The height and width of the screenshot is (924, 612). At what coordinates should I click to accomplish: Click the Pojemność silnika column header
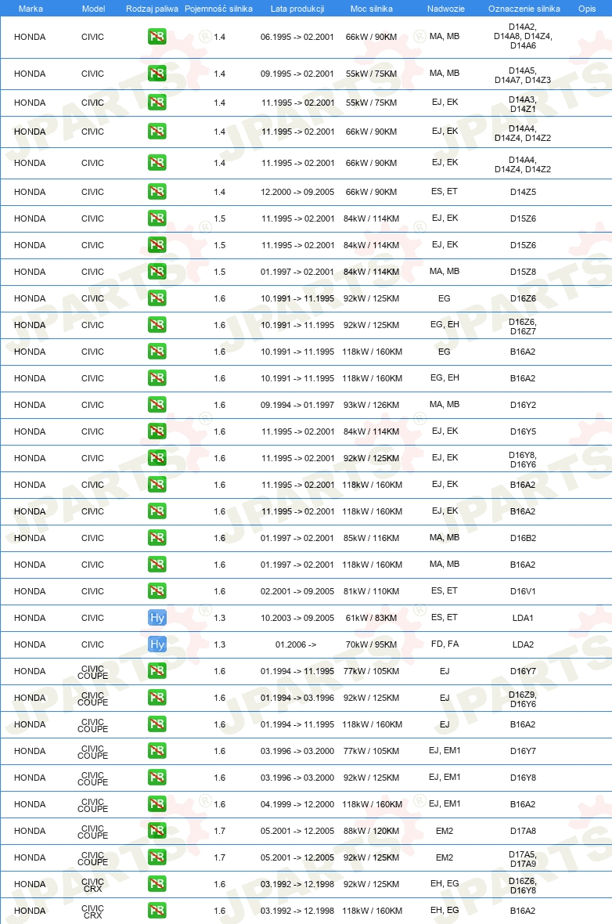[x=218, y=9]
